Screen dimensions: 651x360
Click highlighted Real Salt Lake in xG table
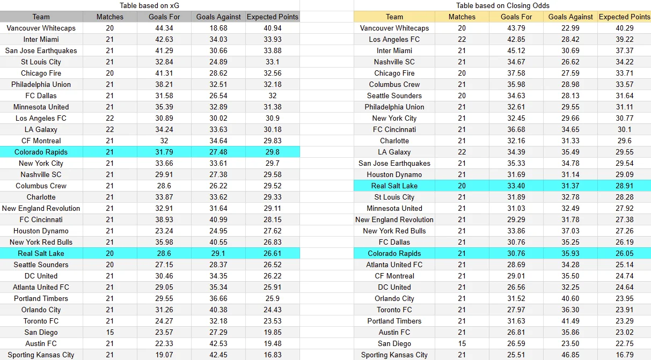pos(41,253)
